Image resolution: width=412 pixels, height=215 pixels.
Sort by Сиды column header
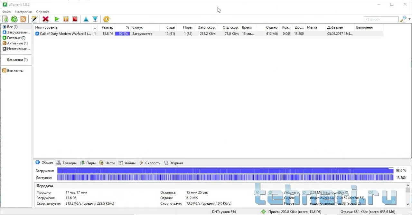pyautogui.click(x=168, y=27)
